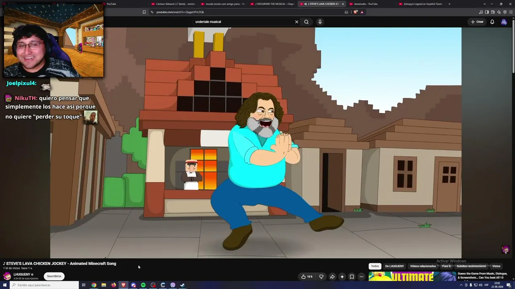Viewport: 515px width, 289px height.
Task: Select the Para ti filter chip
Action: [x=447, y=266]
